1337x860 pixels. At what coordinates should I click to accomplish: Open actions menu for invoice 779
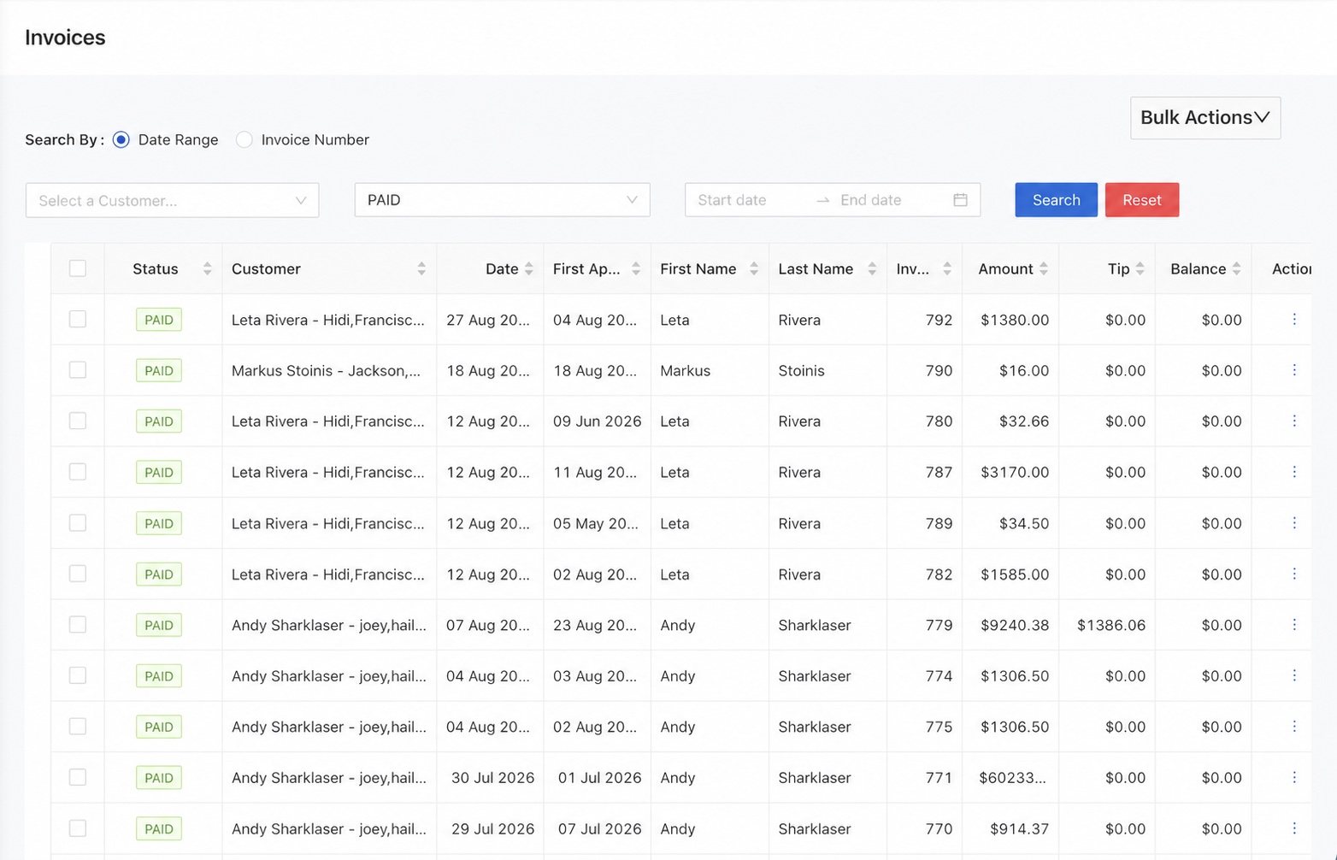click(1294, 625)
